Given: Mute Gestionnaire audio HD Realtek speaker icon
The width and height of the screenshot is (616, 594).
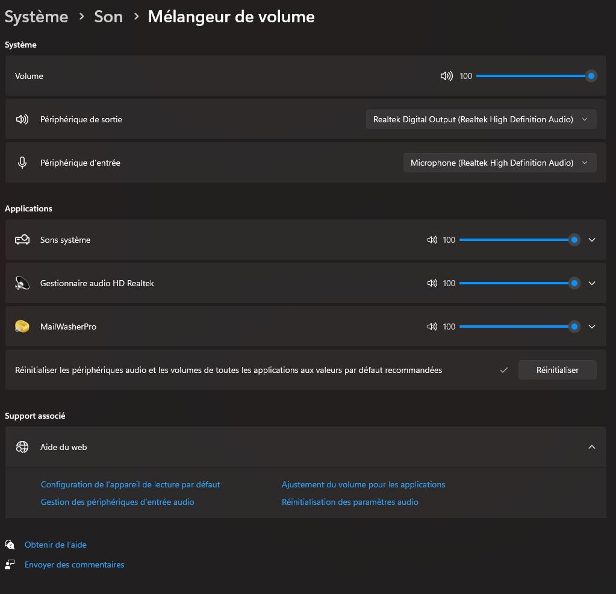Looking at the screenshot, I should [432, 283].
